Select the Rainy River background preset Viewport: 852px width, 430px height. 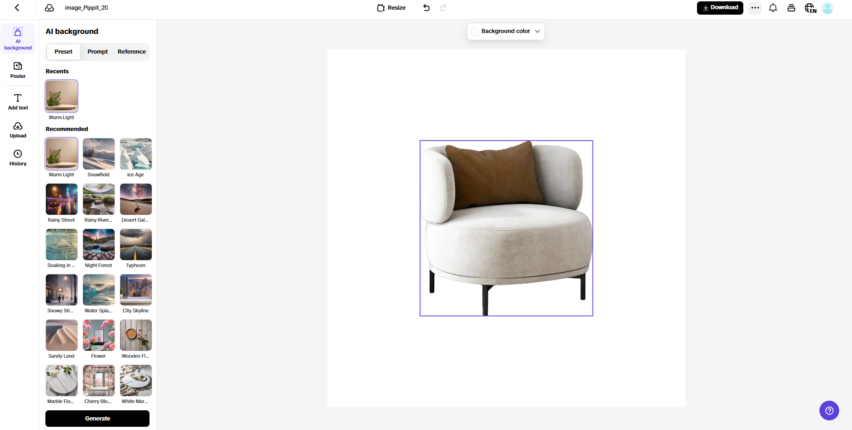tap(99, 199)
